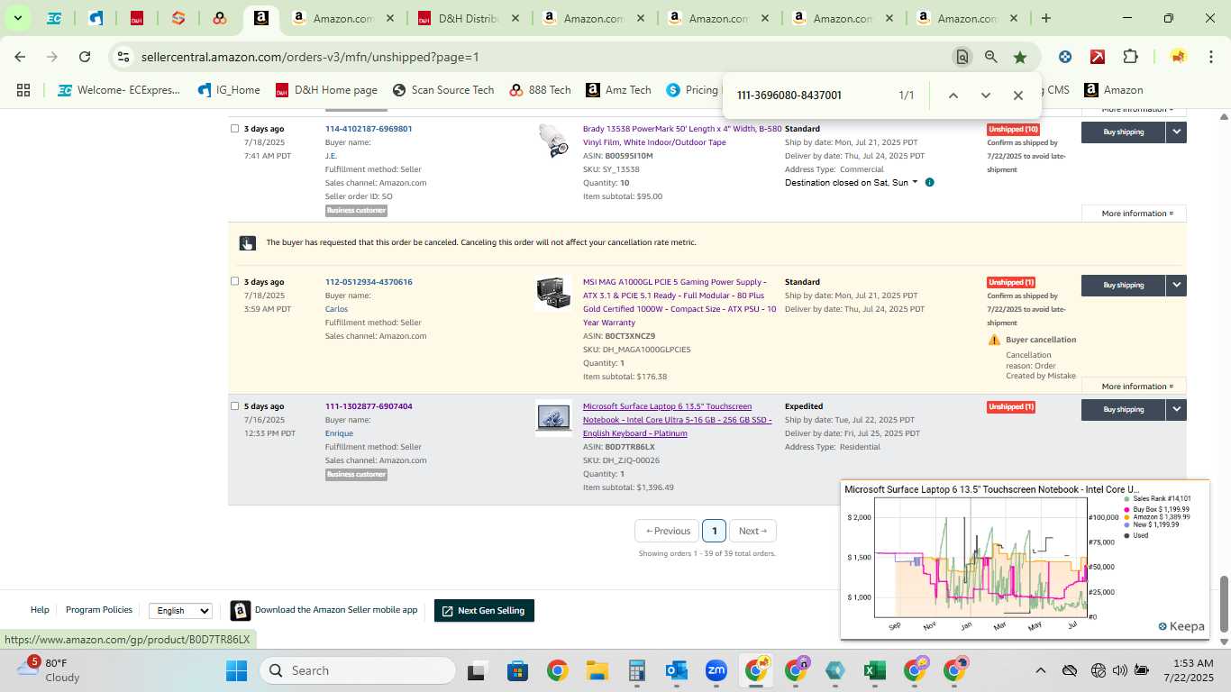The height and width of the screenshot is (692, 1231).
Task: Select checkbox for order 112-0512934-4370616
Action: (235, 281)
